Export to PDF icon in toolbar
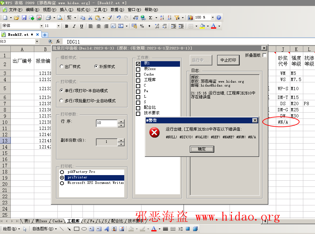Viewport: 315px width, 234px height. tap(39, 18)
